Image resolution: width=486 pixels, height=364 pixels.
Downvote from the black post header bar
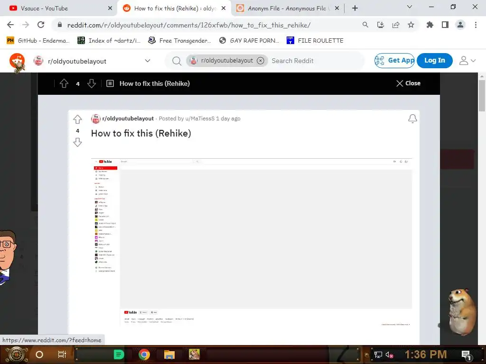coord(92,83)
